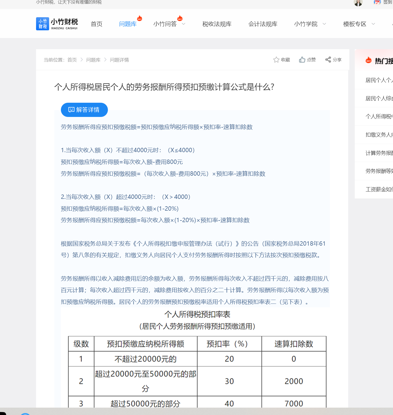The image size is (393, 415).
Task: Click line '2.当每次收入额（X）超过4000元时'
Action: pyautogui.click(x=126, y=197)
